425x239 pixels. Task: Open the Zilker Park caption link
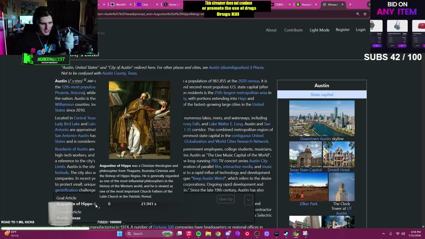[x=308, y=204]
